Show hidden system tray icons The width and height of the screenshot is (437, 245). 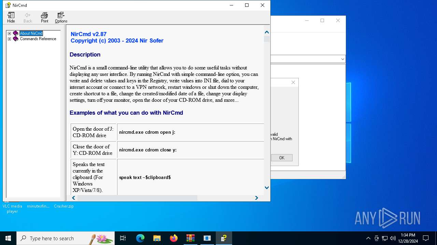click(368, 238)
